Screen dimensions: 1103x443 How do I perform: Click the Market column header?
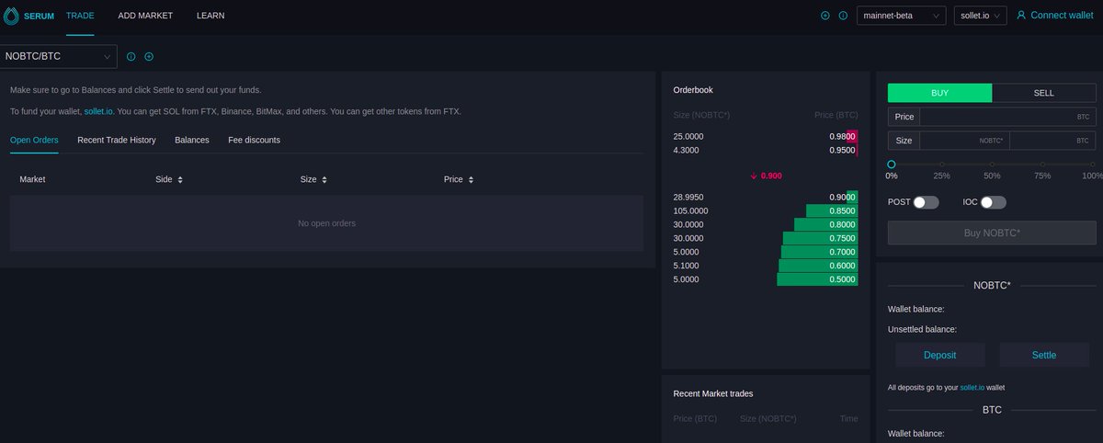coord(32,179)
